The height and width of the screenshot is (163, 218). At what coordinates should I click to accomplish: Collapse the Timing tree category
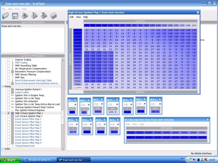click(x=2, y=86)
